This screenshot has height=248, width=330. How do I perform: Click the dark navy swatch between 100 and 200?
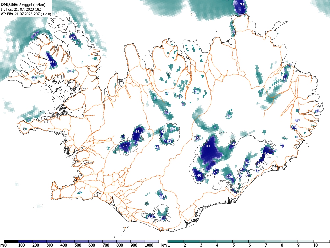point(25,241)
